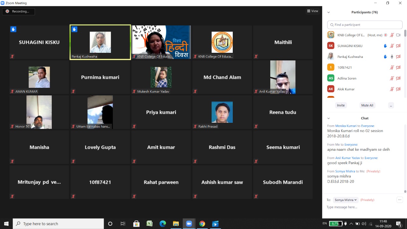Open chat more options ellipsis button
The width and height of the screenshot is (407, 229).
(x=400, y=200)
